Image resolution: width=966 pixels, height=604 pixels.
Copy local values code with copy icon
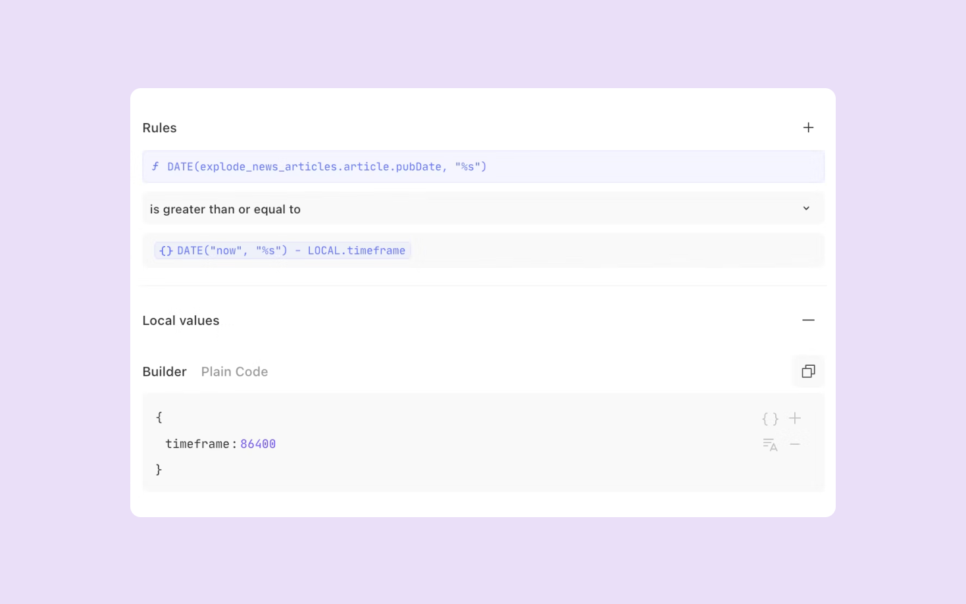pyautogui.click(x=808, y=372)
